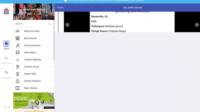
Task: Go Back using the header button
Action: 60,7
